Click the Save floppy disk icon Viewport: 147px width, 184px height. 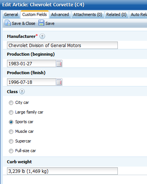pos(41,23)
